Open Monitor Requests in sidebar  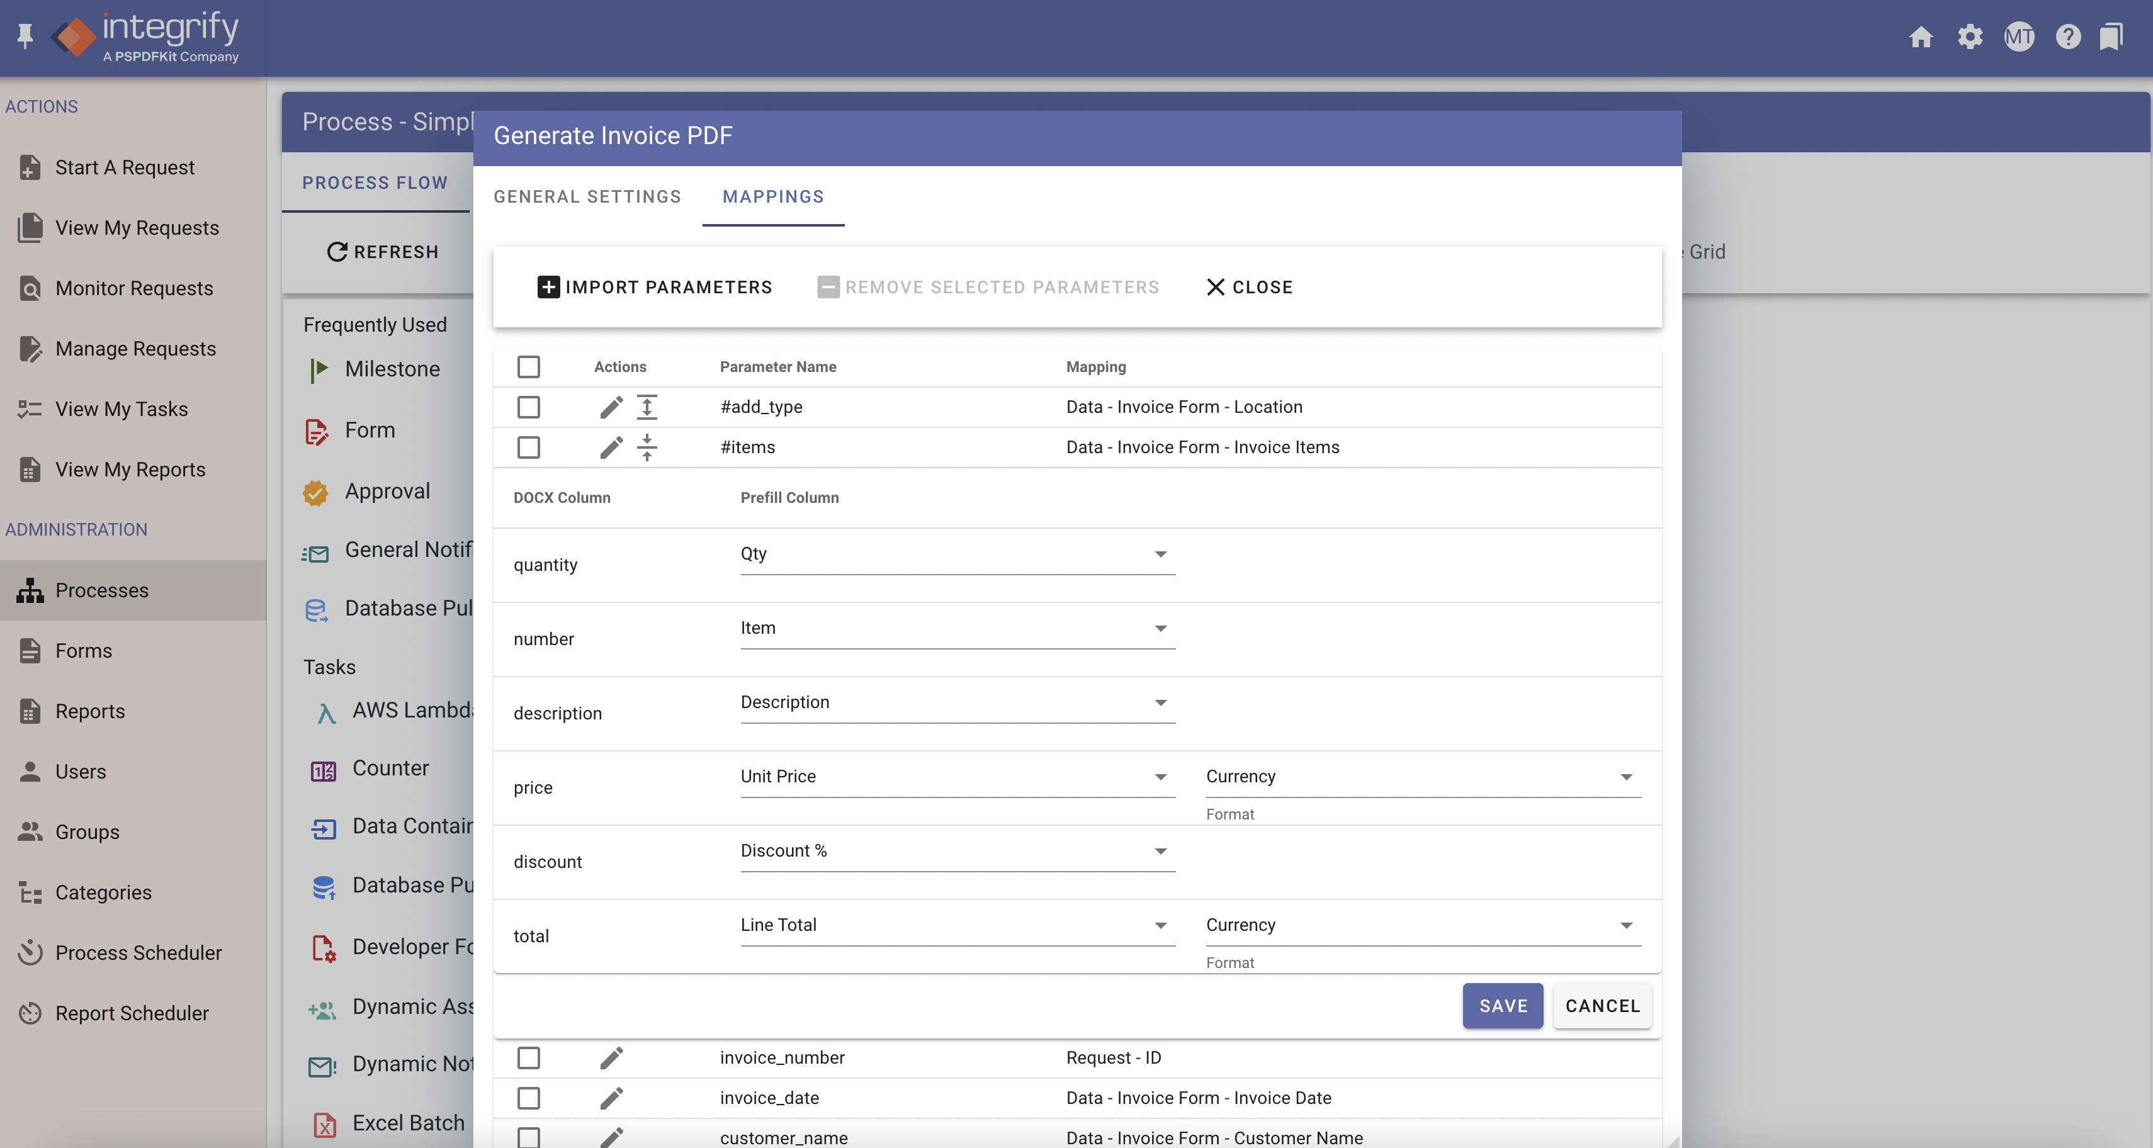pyautogui.click(x=133, y=288)
